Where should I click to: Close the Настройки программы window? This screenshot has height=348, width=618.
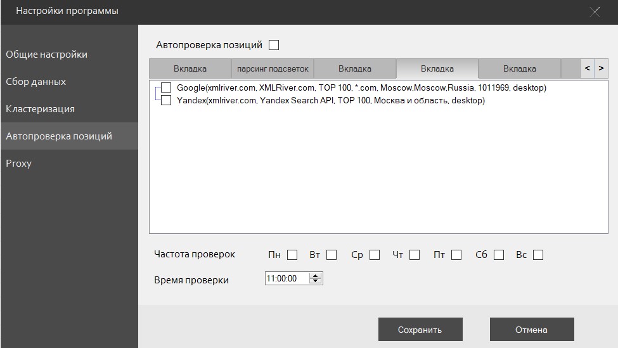[x=595, y=12]
